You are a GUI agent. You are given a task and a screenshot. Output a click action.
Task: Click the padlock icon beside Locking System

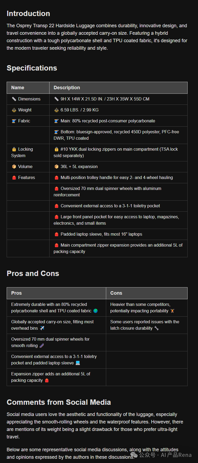[14, 149]
